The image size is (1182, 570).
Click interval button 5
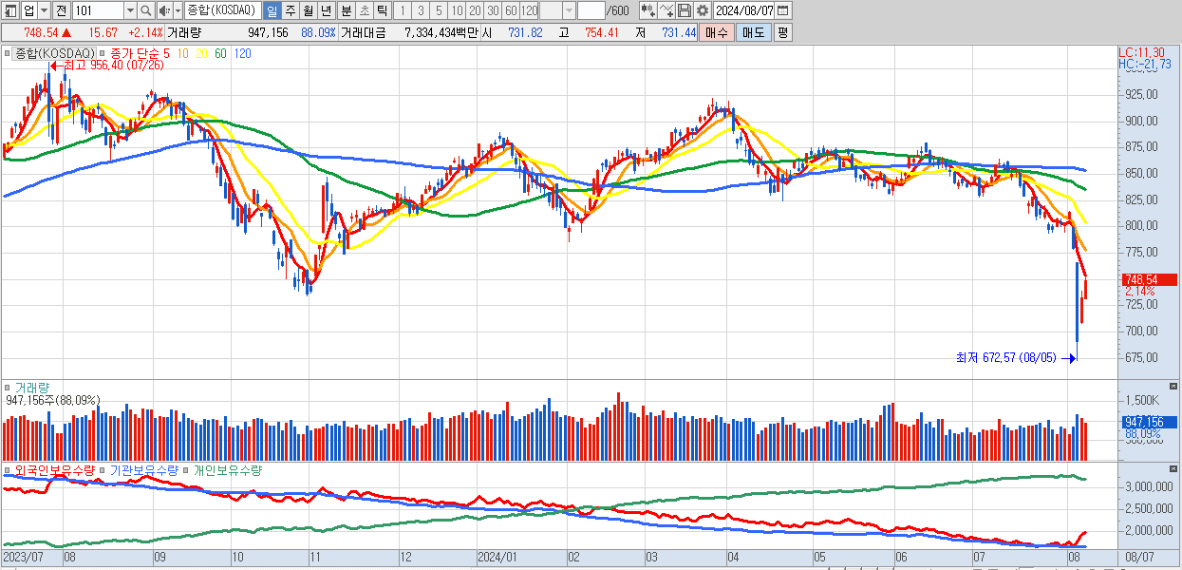pyautogui.click(x=439, y=10)
